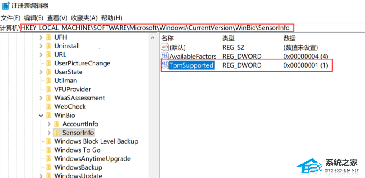
Task: Open the 查看(V) menu
Action: [x=57, y=18]
